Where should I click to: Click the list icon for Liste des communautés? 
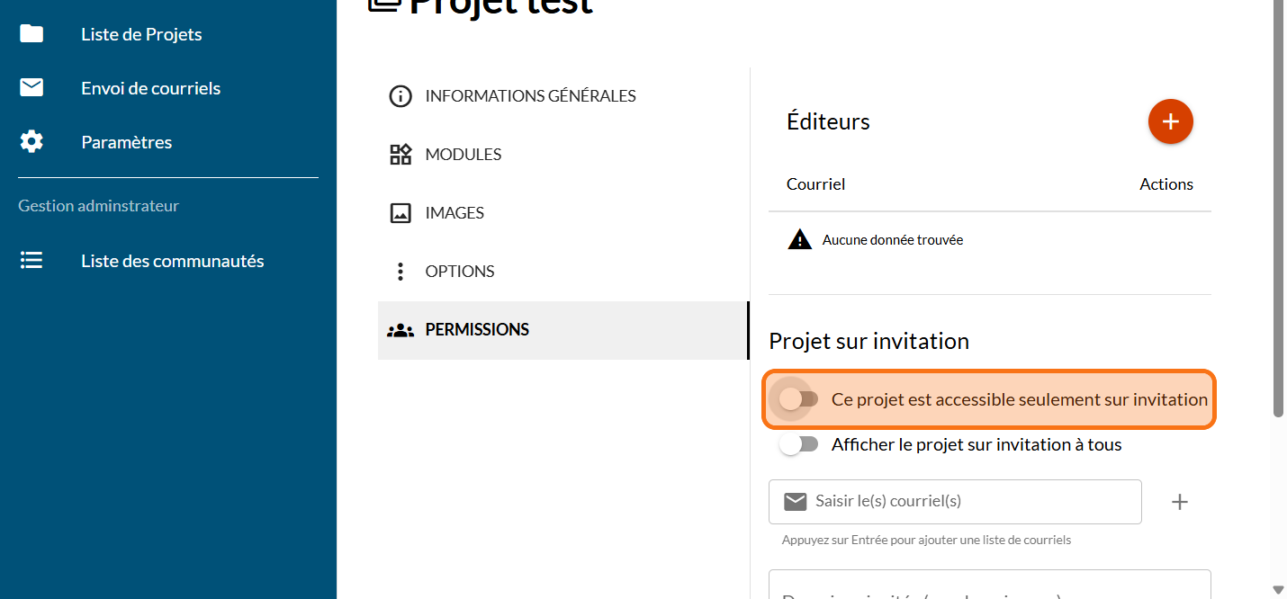(x=31, y=261)
